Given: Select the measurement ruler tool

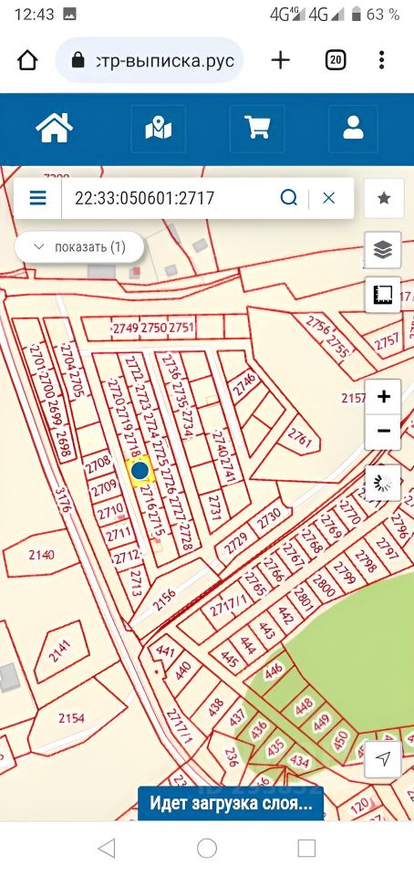Looking at the screenshot, I should (383, 295).
